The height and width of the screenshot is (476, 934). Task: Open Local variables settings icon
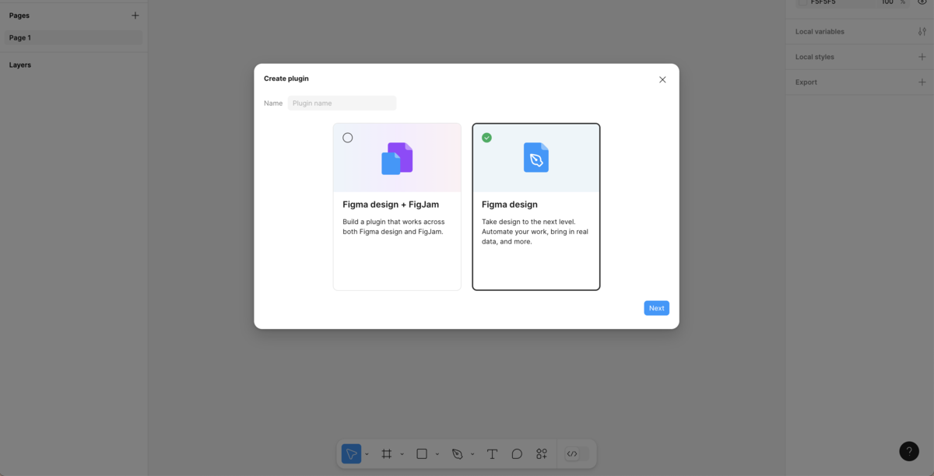point(922,32)
